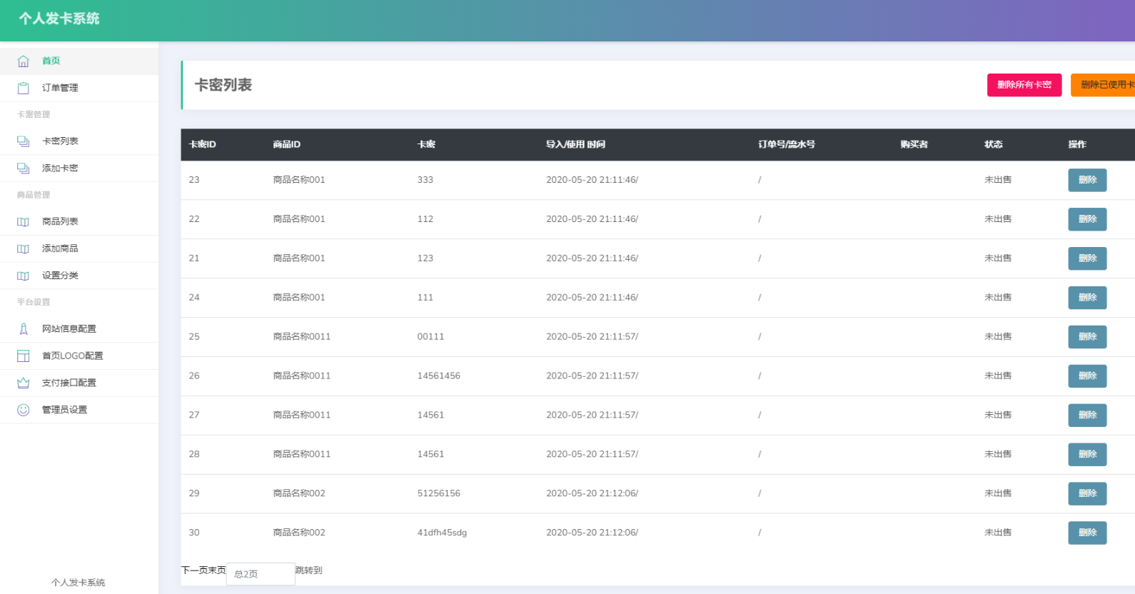Screen dimensions: 1135x594
Task: Click the crown icon for 支付接口配置
Action: coord(24,383)
